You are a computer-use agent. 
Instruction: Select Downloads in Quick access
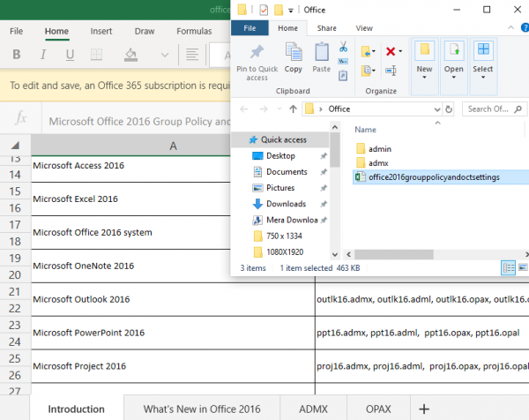(286, 204)
